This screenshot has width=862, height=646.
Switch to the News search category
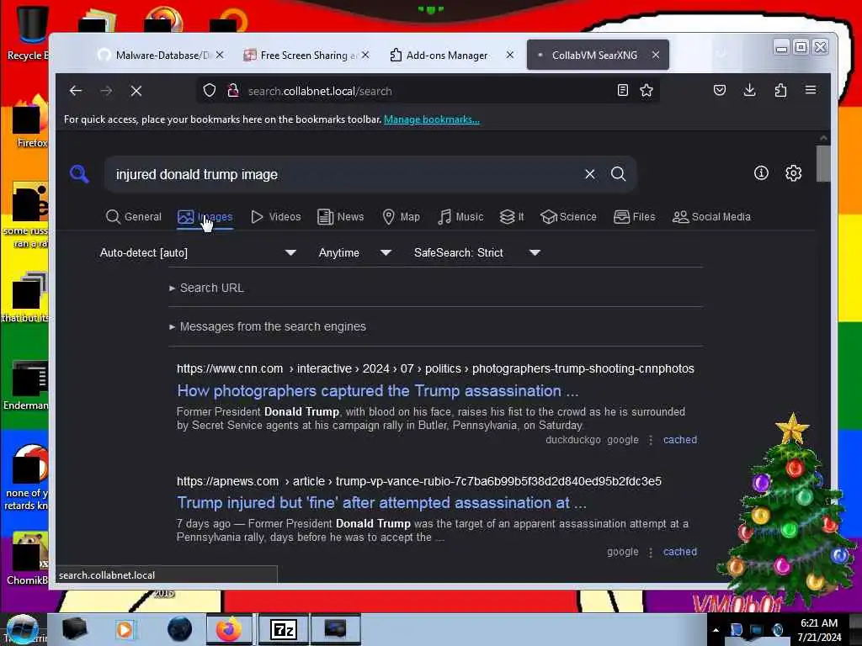pyautogui.click(x=341, y=217)
